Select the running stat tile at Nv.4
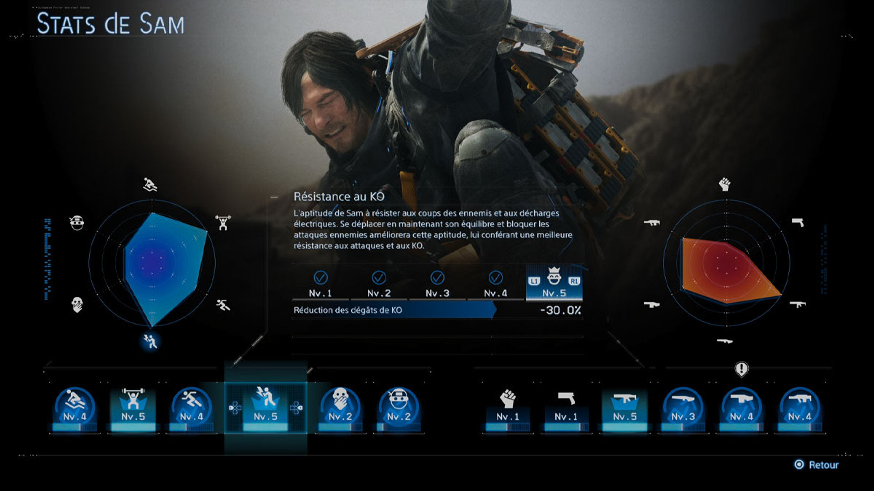874x491 pixels. tap(191, 409)
